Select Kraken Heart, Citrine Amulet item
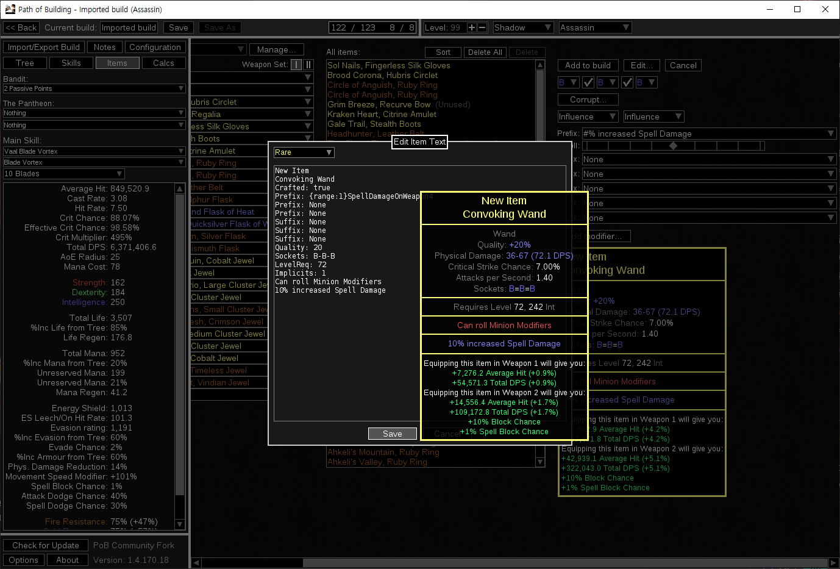 click(x=382, y=114)
